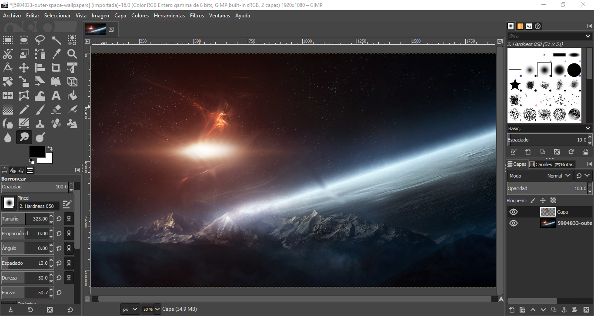Open the Filtros menu
The height and width of the screenshot is (316, 594).
coord(197,16)
